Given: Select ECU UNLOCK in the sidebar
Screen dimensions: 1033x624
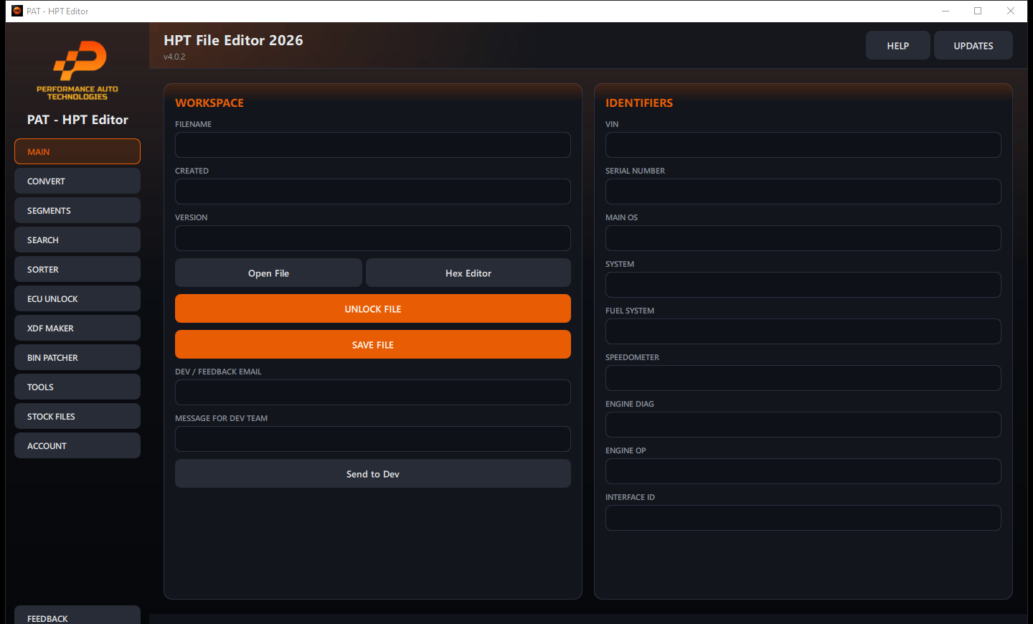Looking at the screenshot, I should (77, 298).
